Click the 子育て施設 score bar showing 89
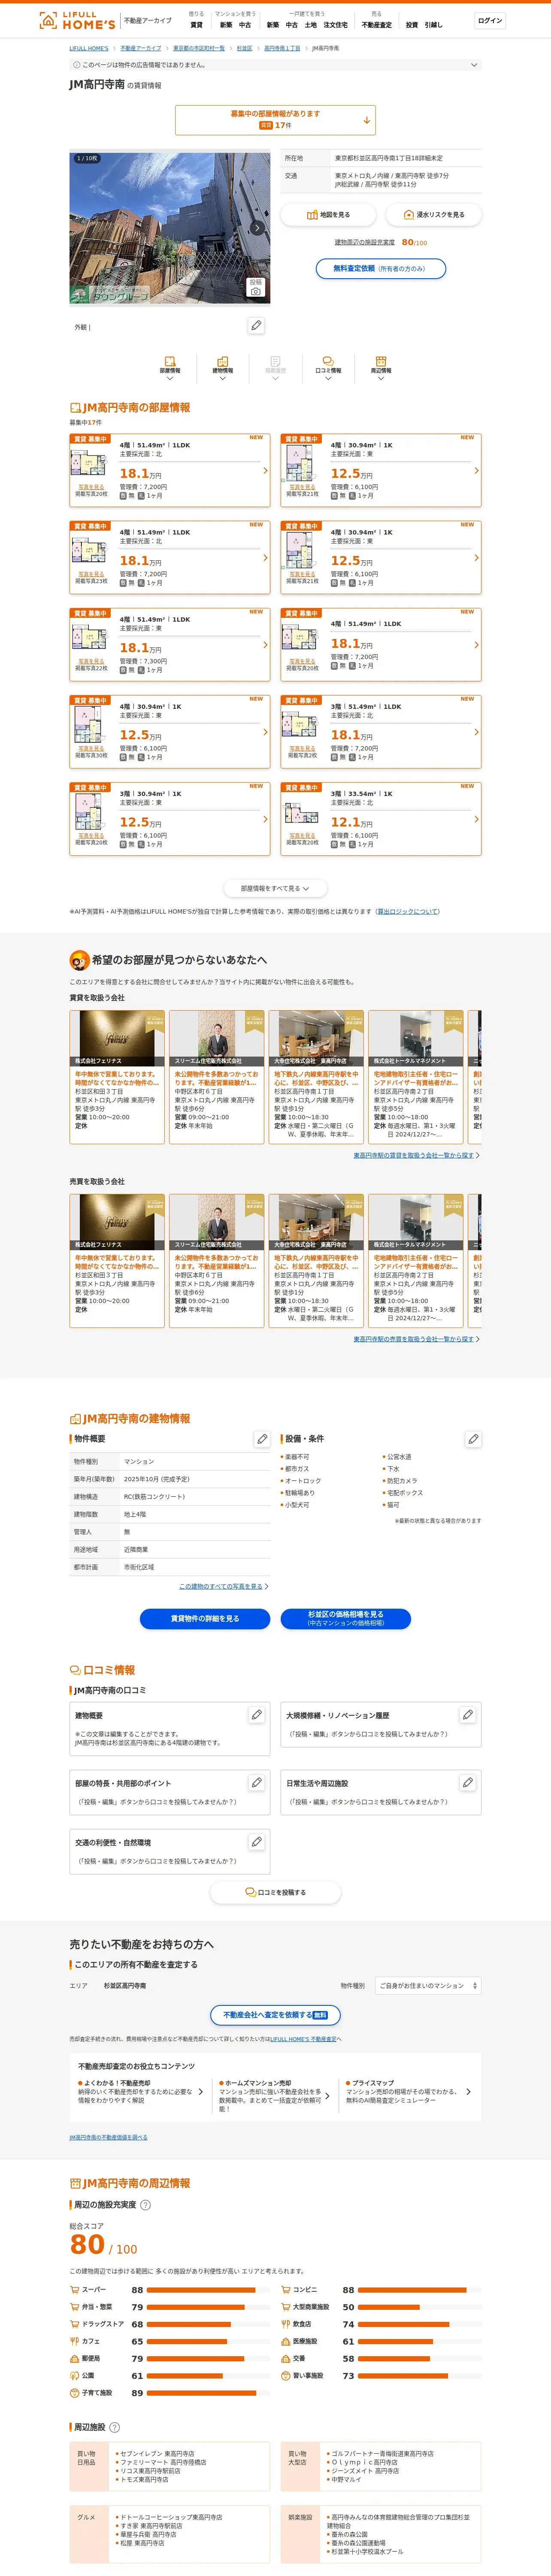551x2576 pixels. tap(209, 2393)
